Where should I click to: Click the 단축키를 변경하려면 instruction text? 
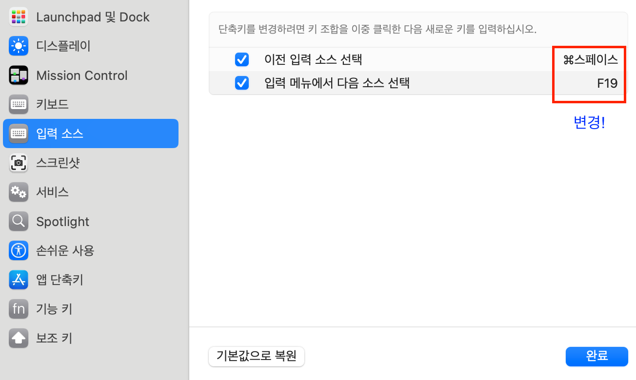point(378,29)
